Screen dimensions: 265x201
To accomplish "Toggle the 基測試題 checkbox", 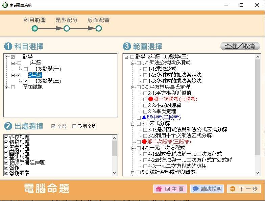I will [6, 157].
